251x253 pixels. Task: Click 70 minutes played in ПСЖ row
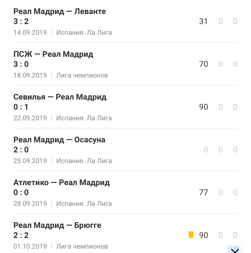pos(203,64)
